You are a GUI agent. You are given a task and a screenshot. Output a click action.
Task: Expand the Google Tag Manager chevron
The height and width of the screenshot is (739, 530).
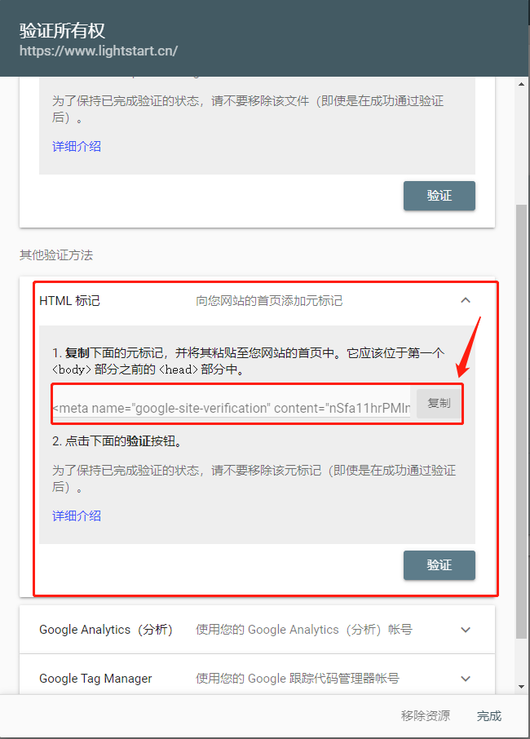pyautogui.click(x=466, y=679)
